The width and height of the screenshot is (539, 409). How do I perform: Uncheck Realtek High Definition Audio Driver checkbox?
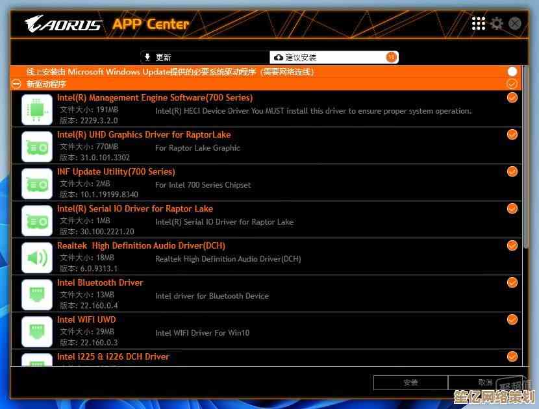[x=512, y=245]
